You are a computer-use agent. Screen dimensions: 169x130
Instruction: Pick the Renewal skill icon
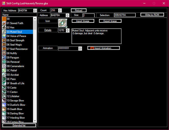pos(4,62)
